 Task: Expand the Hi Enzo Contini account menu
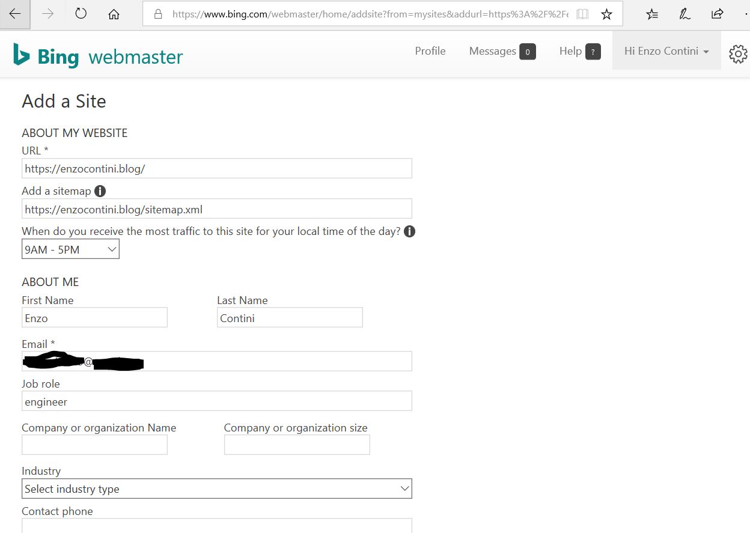(x=666, y=51)
